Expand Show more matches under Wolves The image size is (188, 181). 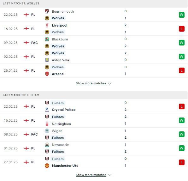pos(91,83)
